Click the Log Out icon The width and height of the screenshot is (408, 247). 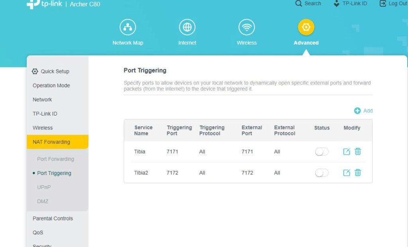[x=383, y=3]
